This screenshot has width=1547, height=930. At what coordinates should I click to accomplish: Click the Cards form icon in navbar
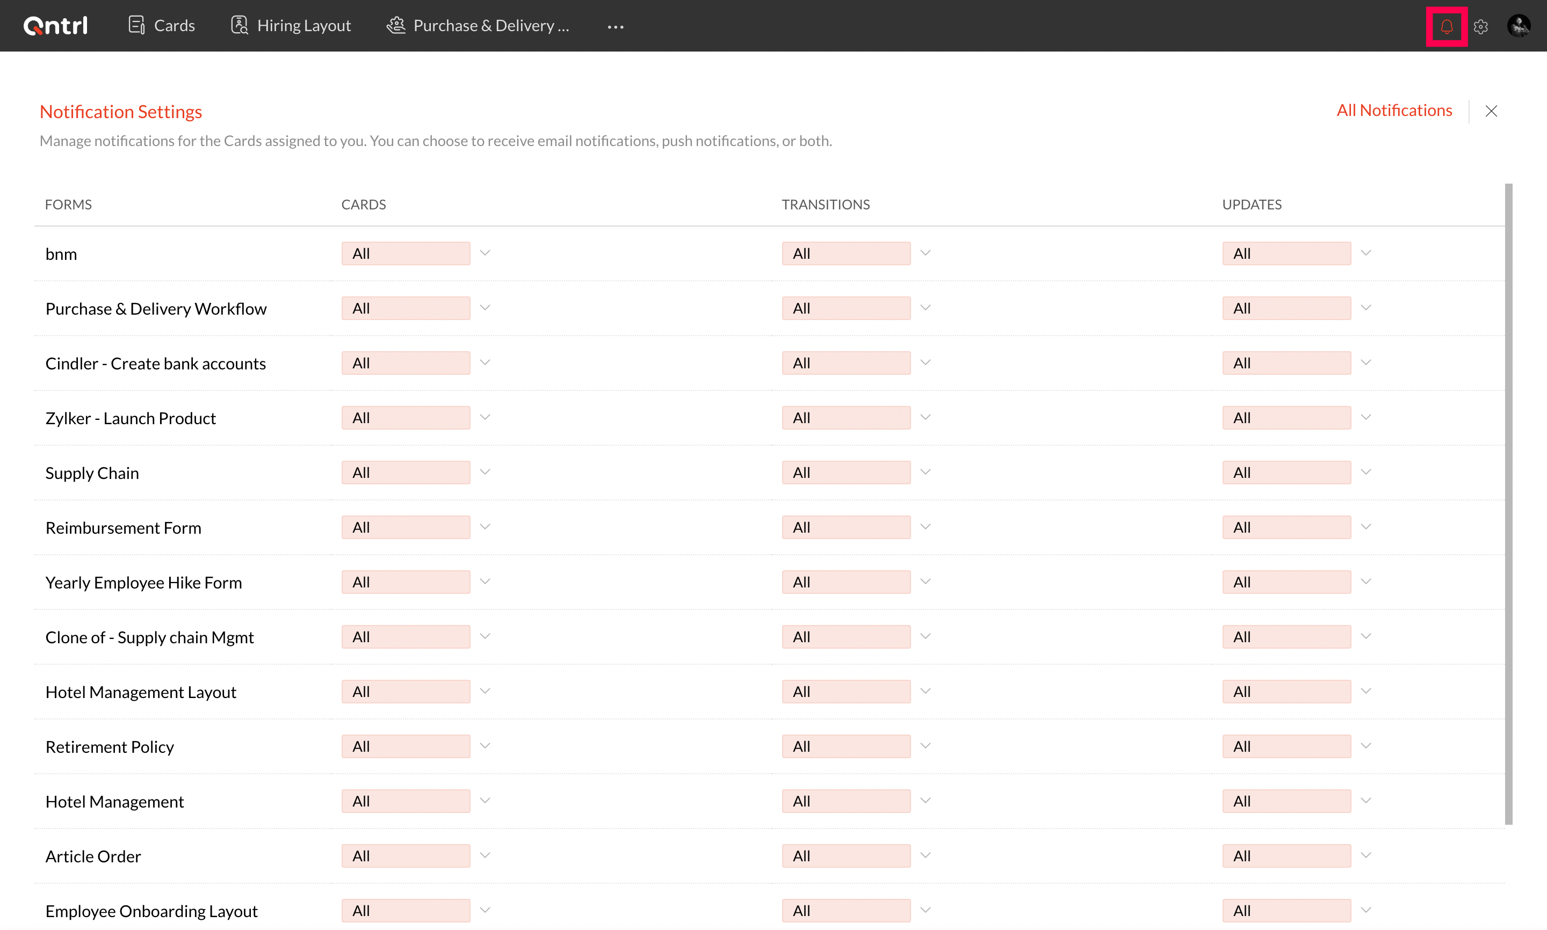point(136,25)
